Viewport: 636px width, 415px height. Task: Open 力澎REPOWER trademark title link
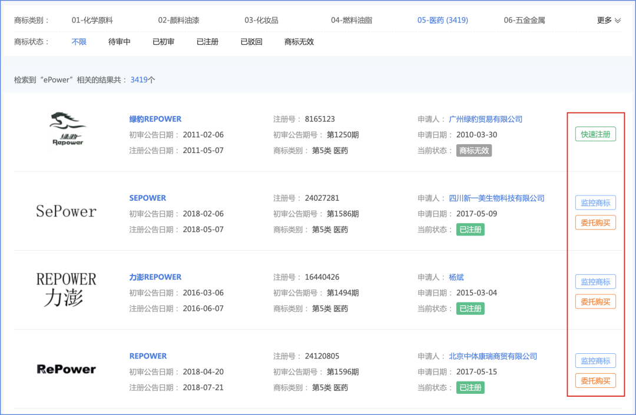[x=155, y=277]
